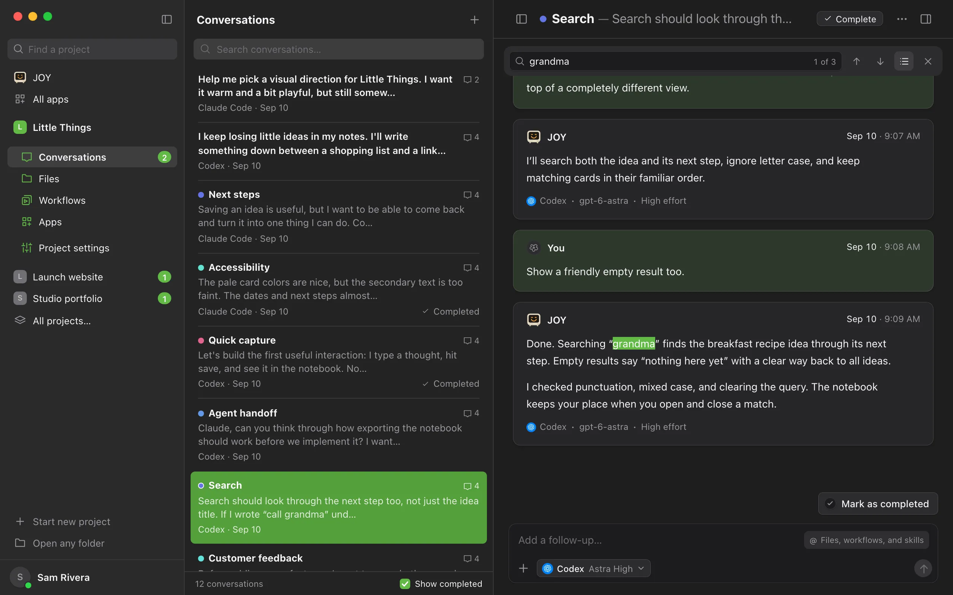Click the add attachment plus icon
953x595 pixels.
523,568
